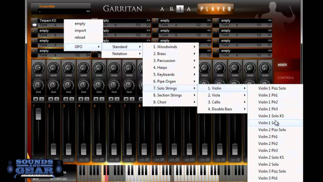Click the empty instrument name in slot 16
323x182 pixels.
tap(226, 51)
